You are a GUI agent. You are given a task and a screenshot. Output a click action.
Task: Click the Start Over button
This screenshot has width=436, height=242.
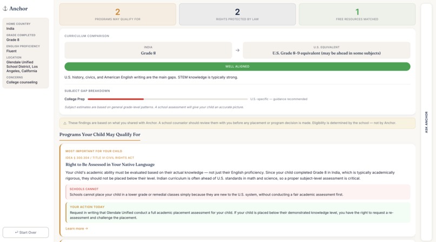coord(25,232)
